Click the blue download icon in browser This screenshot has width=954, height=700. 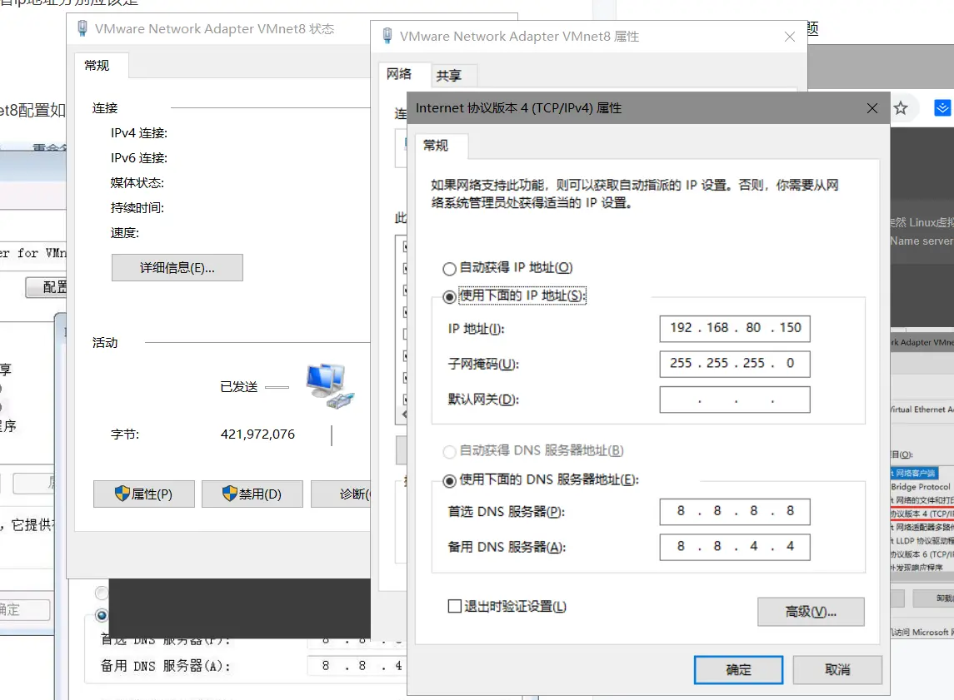(942, 108)
